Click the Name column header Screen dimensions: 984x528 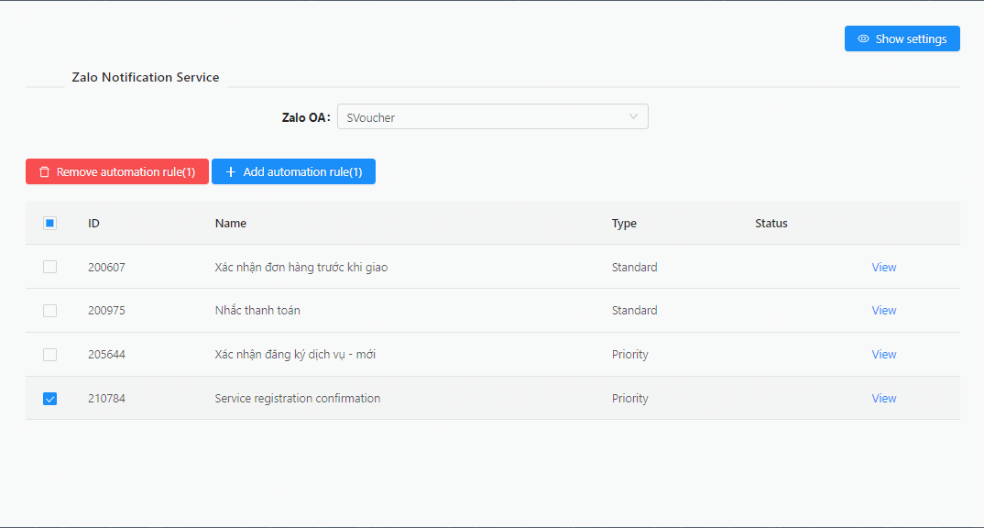click(x=231, y=224)
